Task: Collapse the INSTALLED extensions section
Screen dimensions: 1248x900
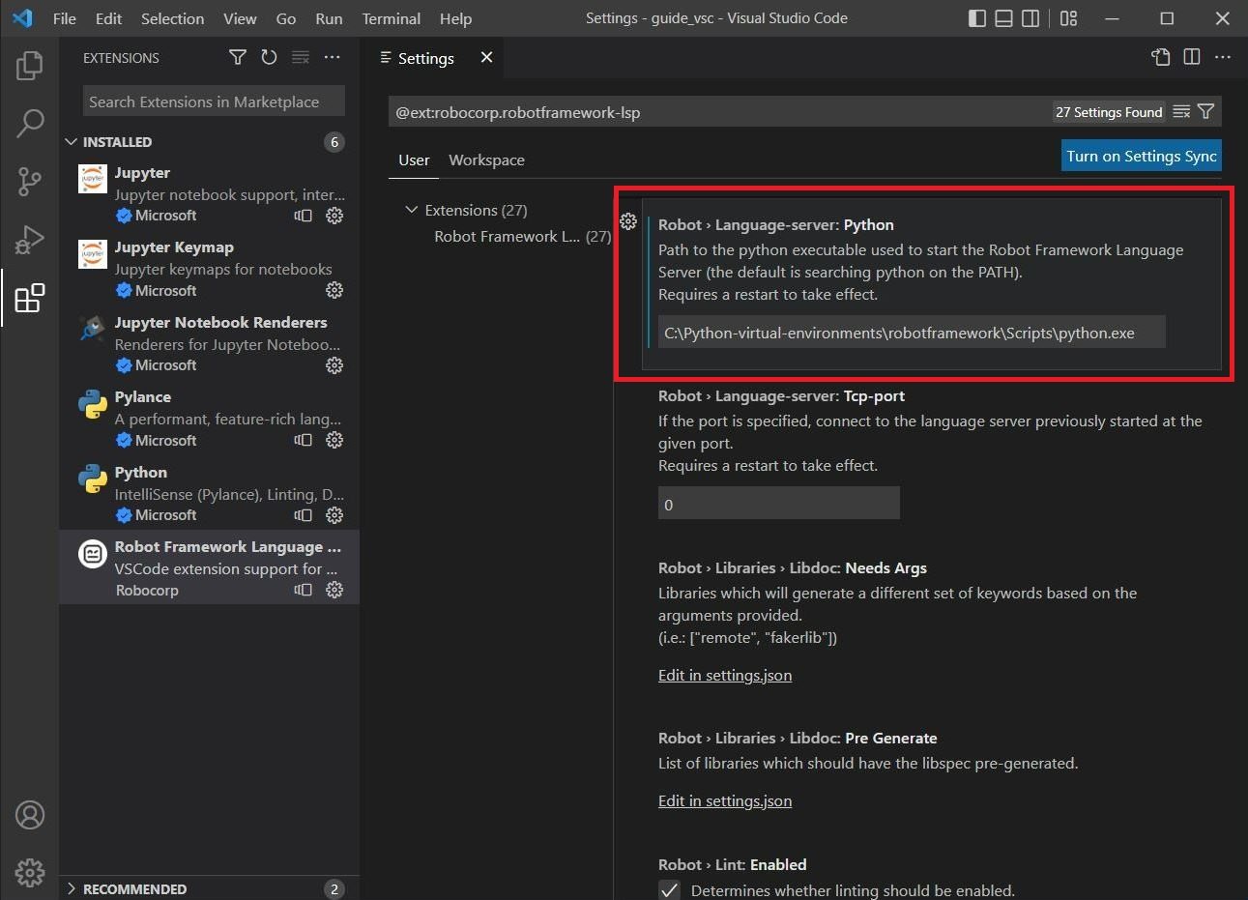Action: point(209,142)
